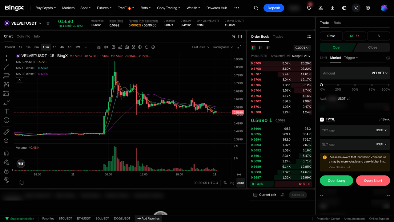This screenshot has width=394, height=222.
Task: Click the Cross margin mode button
Action: [331, 36]
